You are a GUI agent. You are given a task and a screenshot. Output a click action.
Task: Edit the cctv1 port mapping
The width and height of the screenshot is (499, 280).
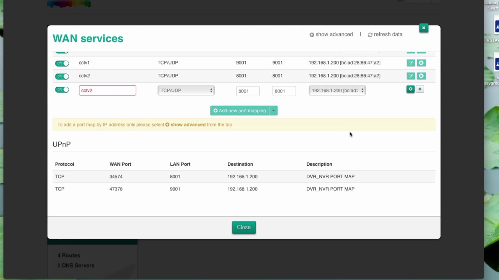click(x=411, y=63)
